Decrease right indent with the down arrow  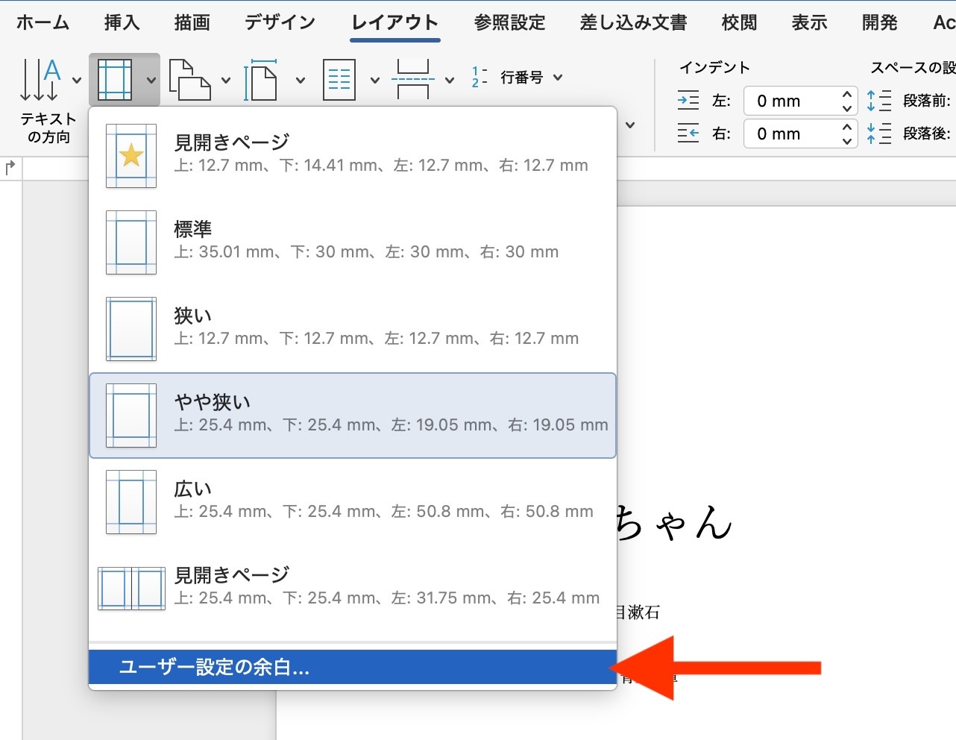pyautogui.click(x=847, y=140)
